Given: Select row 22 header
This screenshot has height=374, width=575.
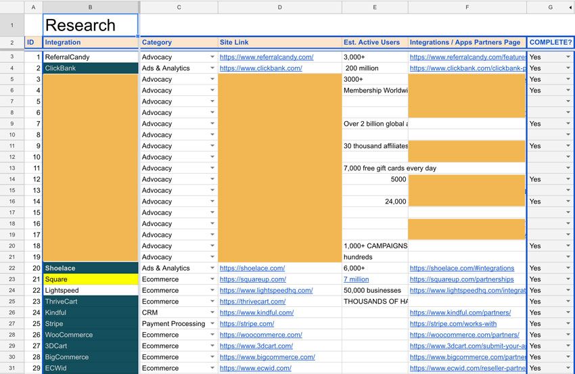Looking at the screenshot, I should 12,268.
